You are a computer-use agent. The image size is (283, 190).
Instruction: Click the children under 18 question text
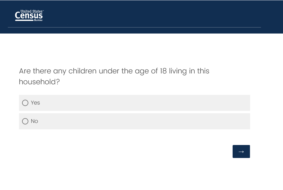(x=114, y=71)
